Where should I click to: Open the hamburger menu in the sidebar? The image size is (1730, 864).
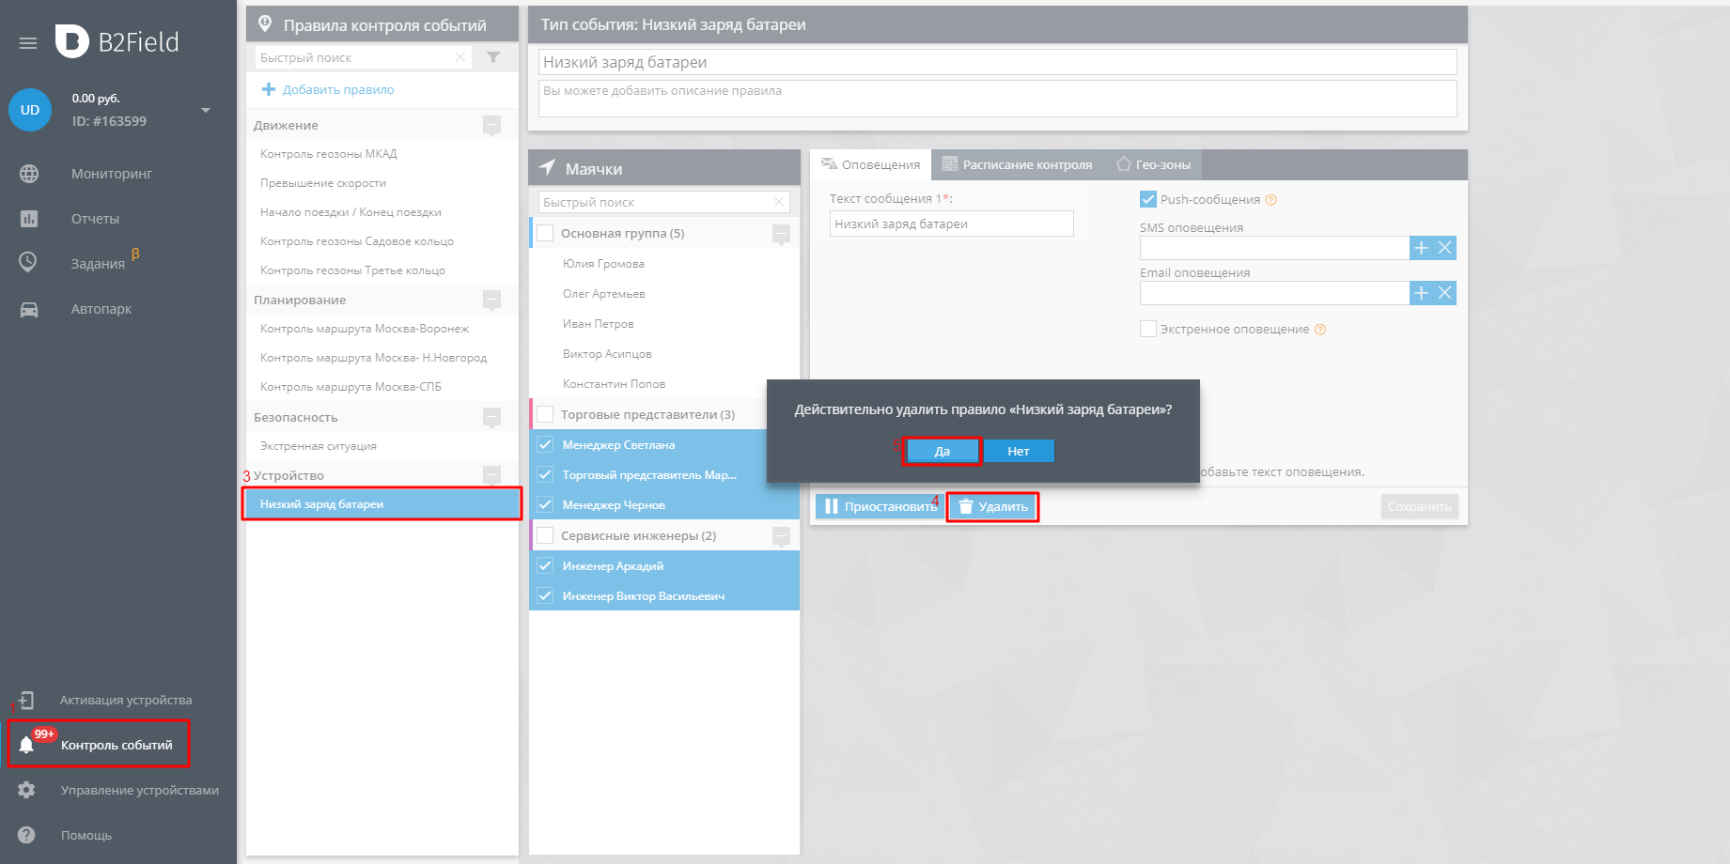click(28, 43)
